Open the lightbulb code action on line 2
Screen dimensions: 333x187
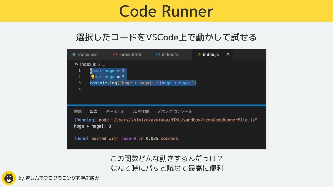92,77
